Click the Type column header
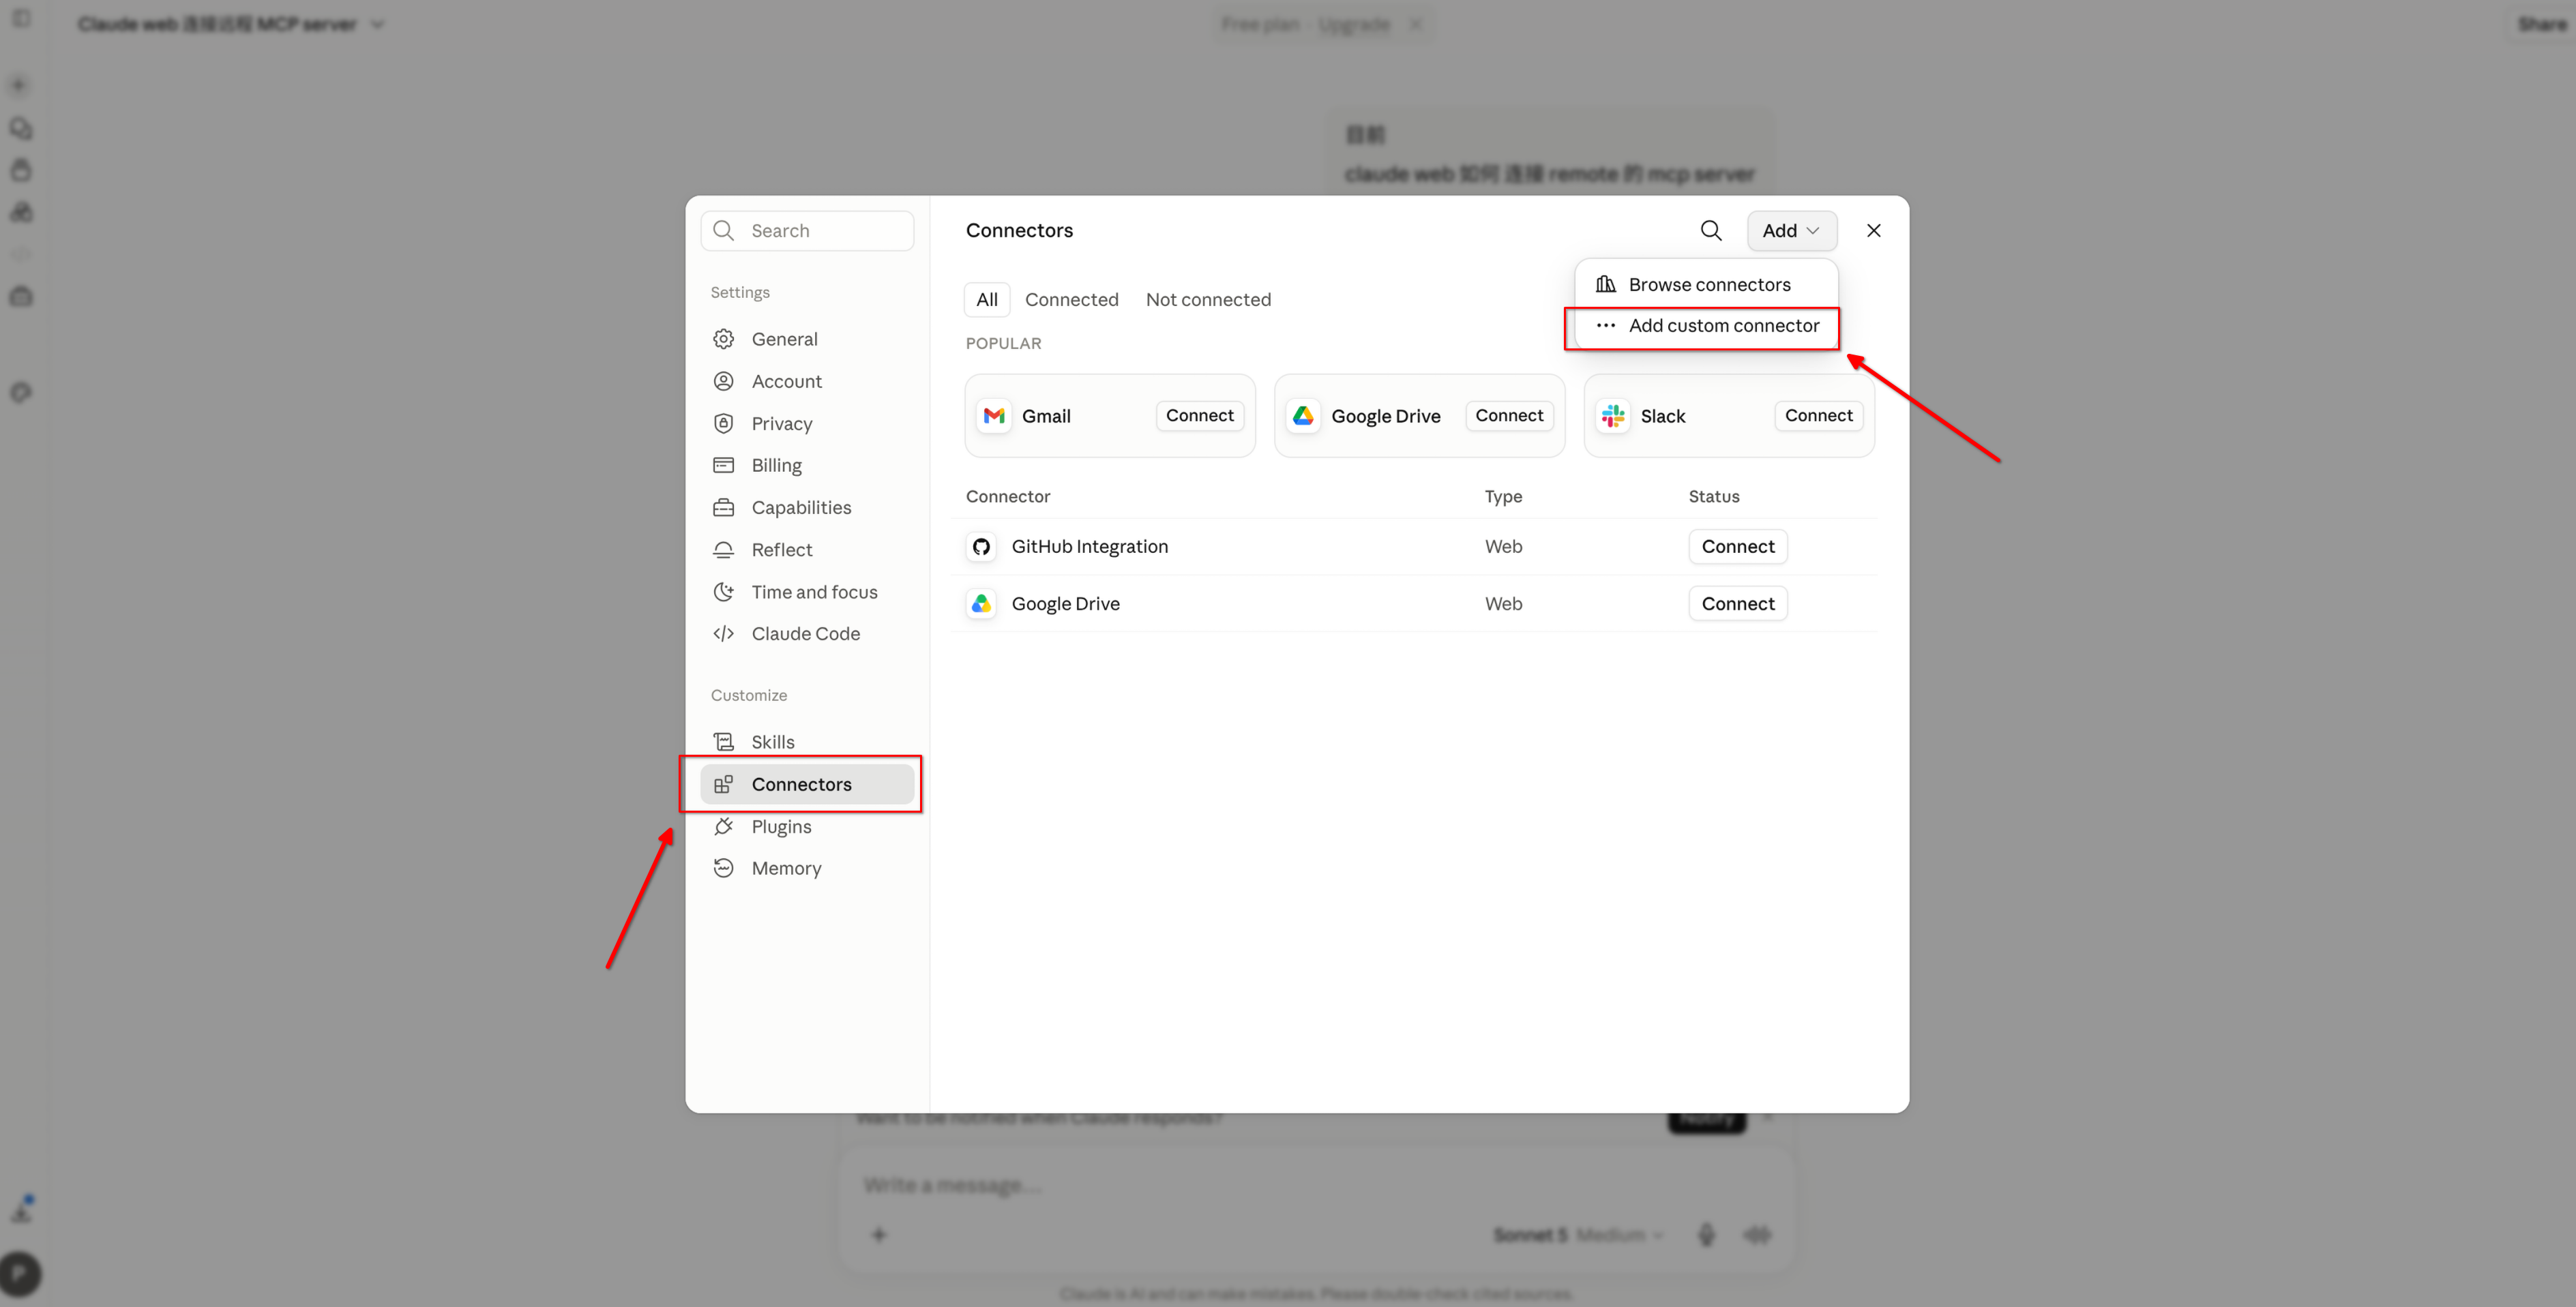Viewport: 2576px width, 1307px height. (x=1503, y=497)
